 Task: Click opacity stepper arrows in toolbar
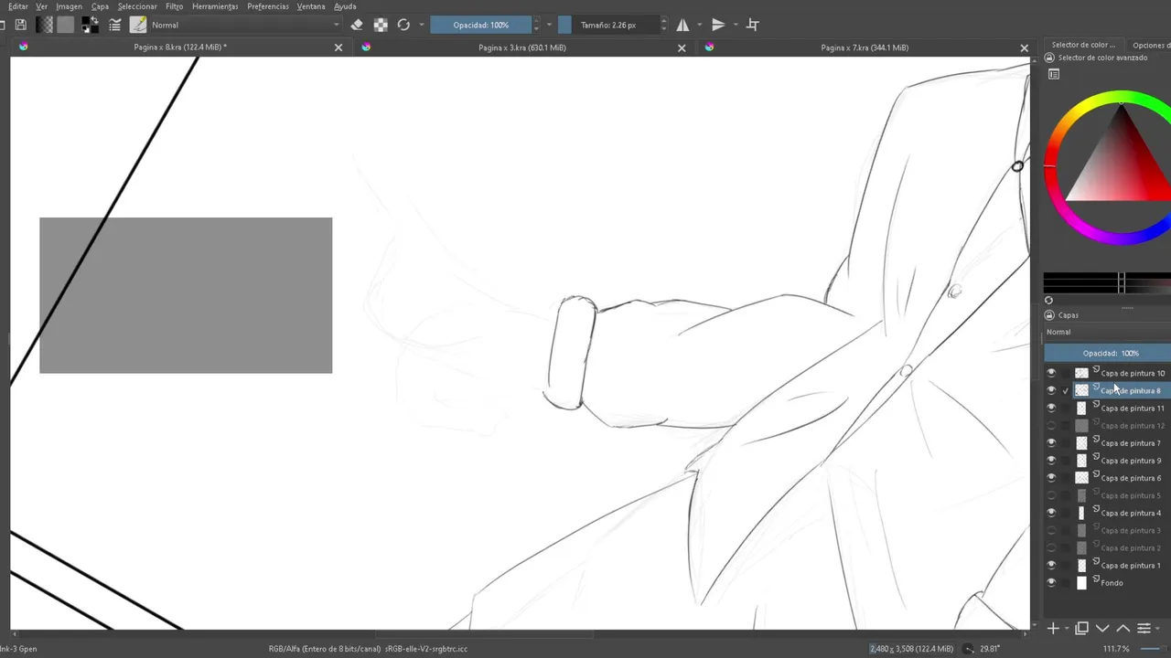(536, 25)
